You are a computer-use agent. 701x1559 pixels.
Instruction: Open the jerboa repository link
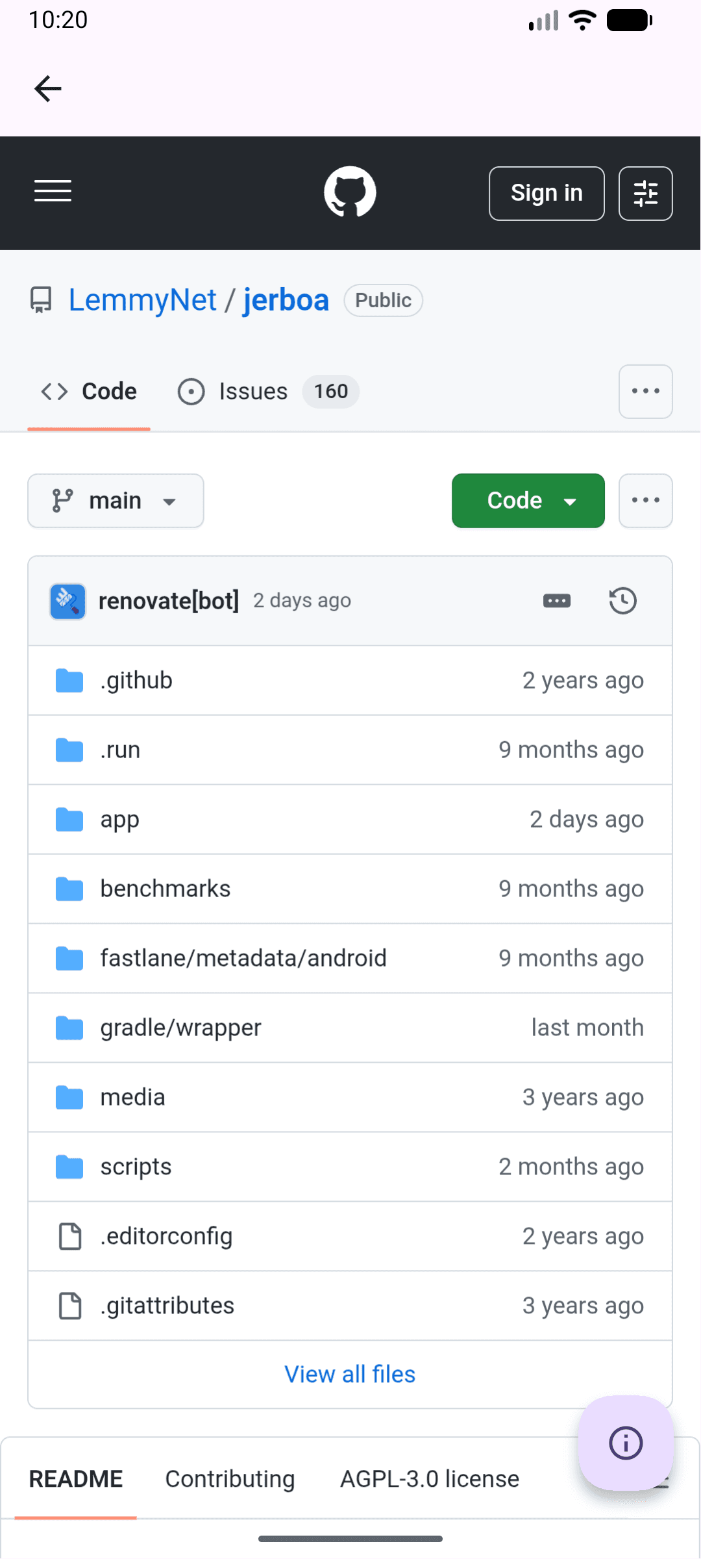[286, 300]
